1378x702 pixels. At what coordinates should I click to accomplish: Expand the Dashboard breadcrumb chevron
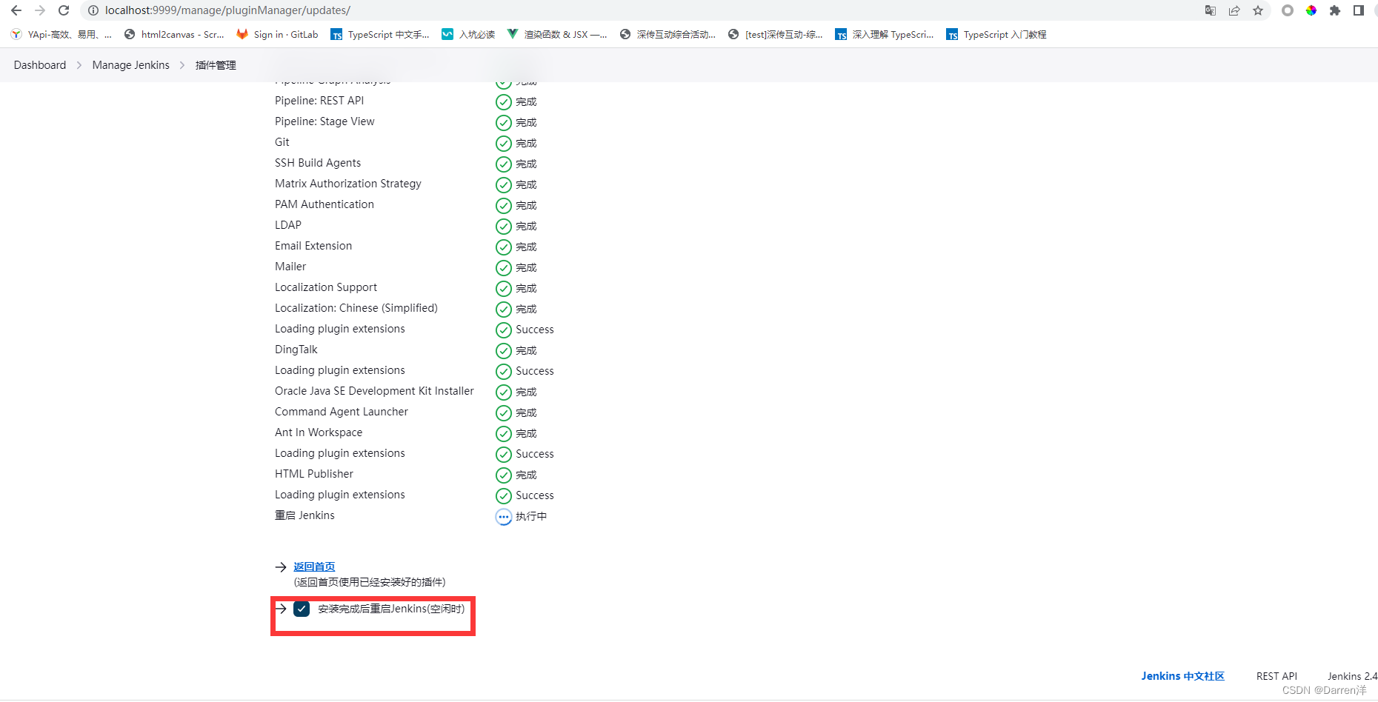79,65
